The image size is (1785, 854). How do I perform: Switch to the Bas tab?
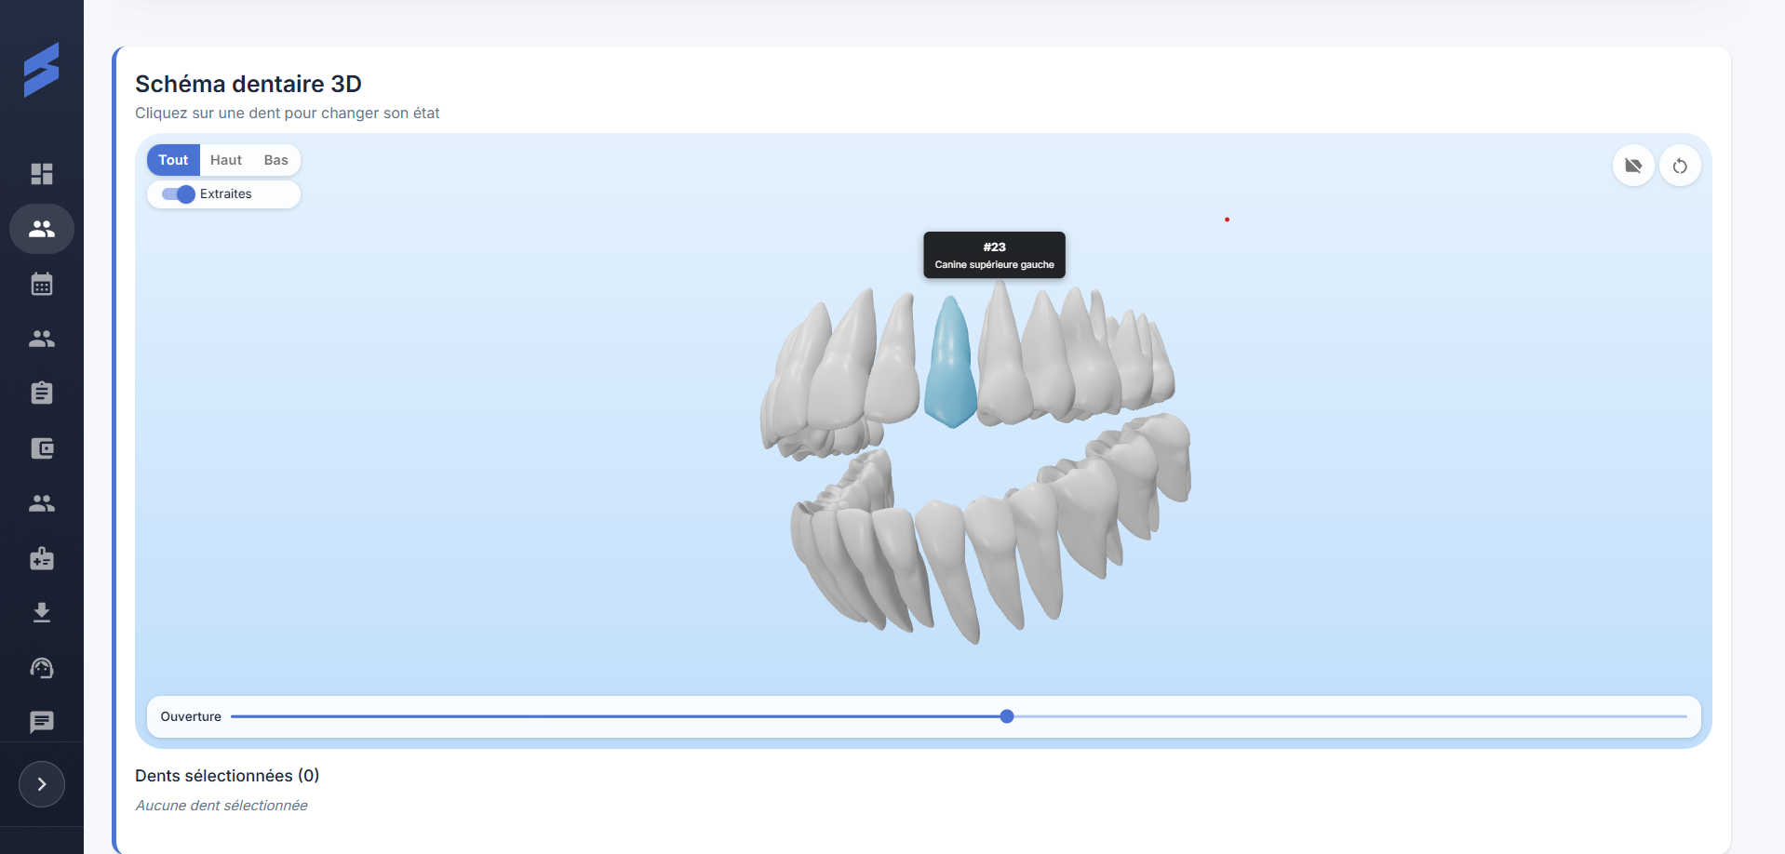(275, 159)
